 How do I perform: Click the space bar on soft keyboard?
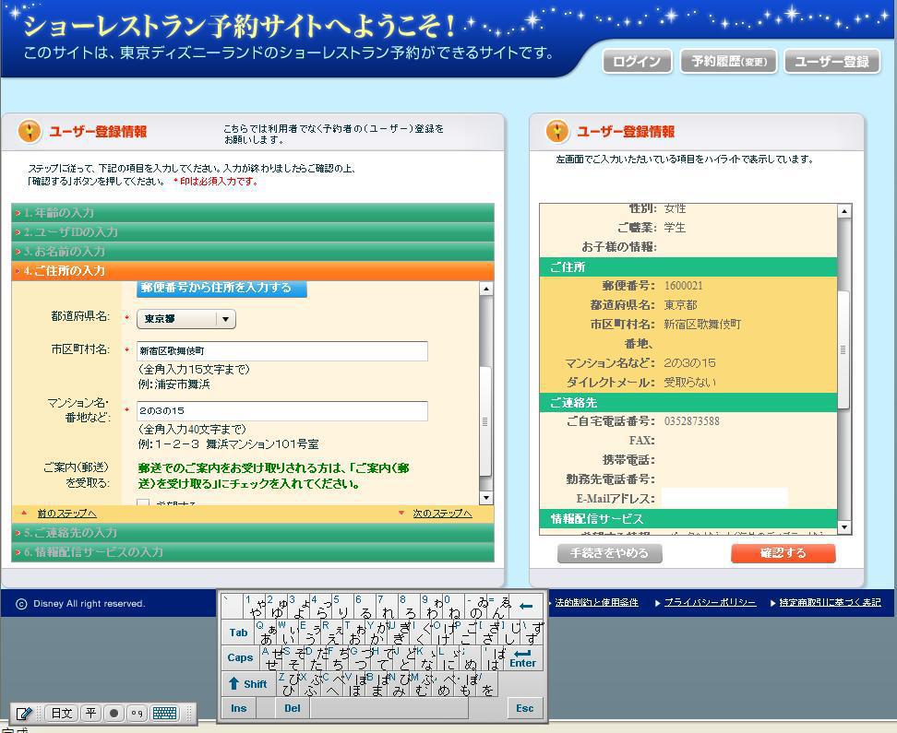[x=389, y=708]
